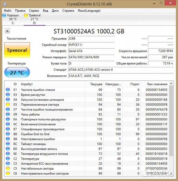178x181 pixels.
Task: Click the power-on count value 287 раз
Action: (161, 57)
